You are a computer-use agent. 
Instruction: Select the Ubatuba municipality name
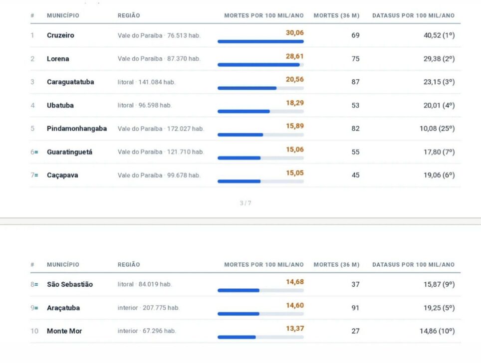pyautogui.click(x=60, y=105)
